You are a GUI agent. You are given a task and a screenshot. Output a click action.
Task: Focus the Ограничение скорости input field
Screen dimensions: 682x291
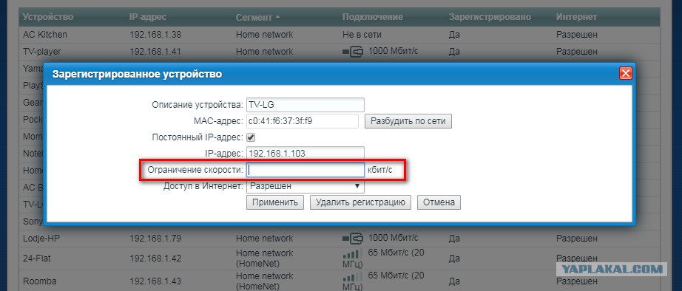coord(305,170)
